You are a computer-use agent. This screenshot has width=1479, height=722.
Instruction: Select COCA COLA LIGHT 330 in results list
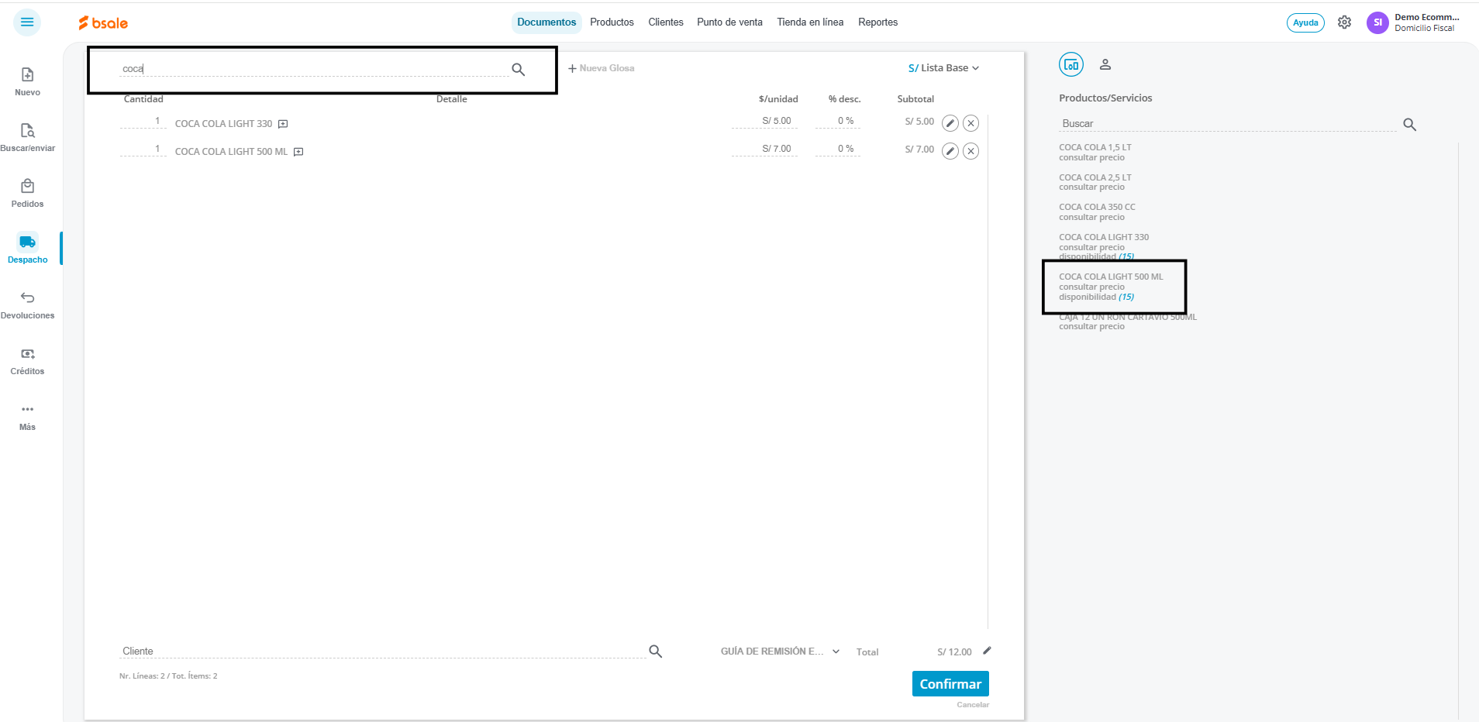(1104, 246)
